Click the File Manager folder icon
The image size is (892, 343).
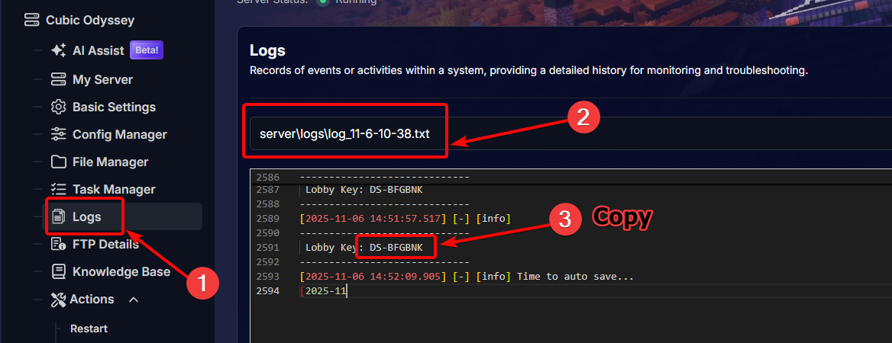point(58,162)
